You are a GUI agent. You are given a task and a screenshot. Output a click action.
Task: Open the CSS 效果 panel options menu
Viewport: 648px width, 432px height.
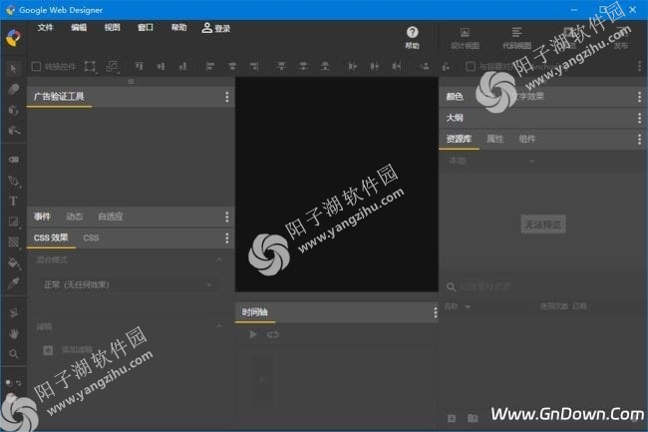(x=227, y=237)
